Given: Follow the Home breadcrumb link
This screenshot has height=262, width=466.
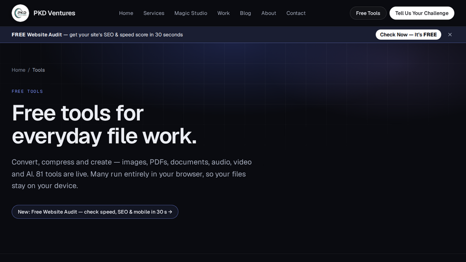Looking at the screenshot, I should pyautogui.click(x=18, y=70).
